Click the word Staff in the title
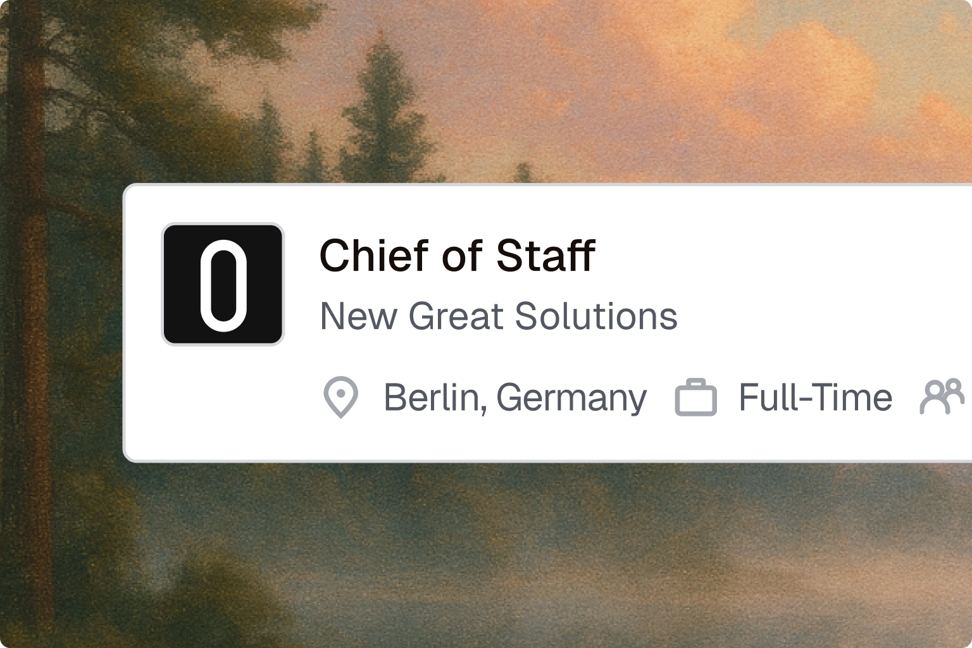Screen dimensions: 972x648 (x=545, y=256)
